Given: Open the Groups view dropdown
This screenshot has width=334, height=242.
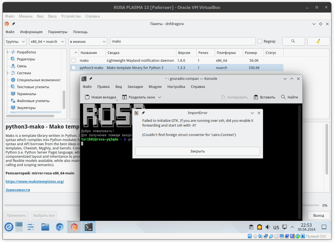Looking at the screenshot, I should 15,41.
